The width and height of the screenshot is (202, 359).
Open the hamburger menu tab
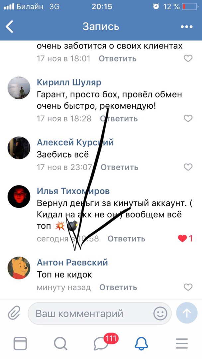(182, 343)
